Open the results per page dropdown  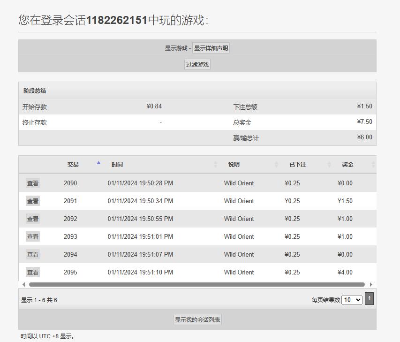click(352, 300)
